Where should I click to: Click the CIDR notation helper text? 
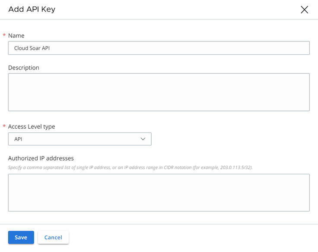click(x=130, y=167)
